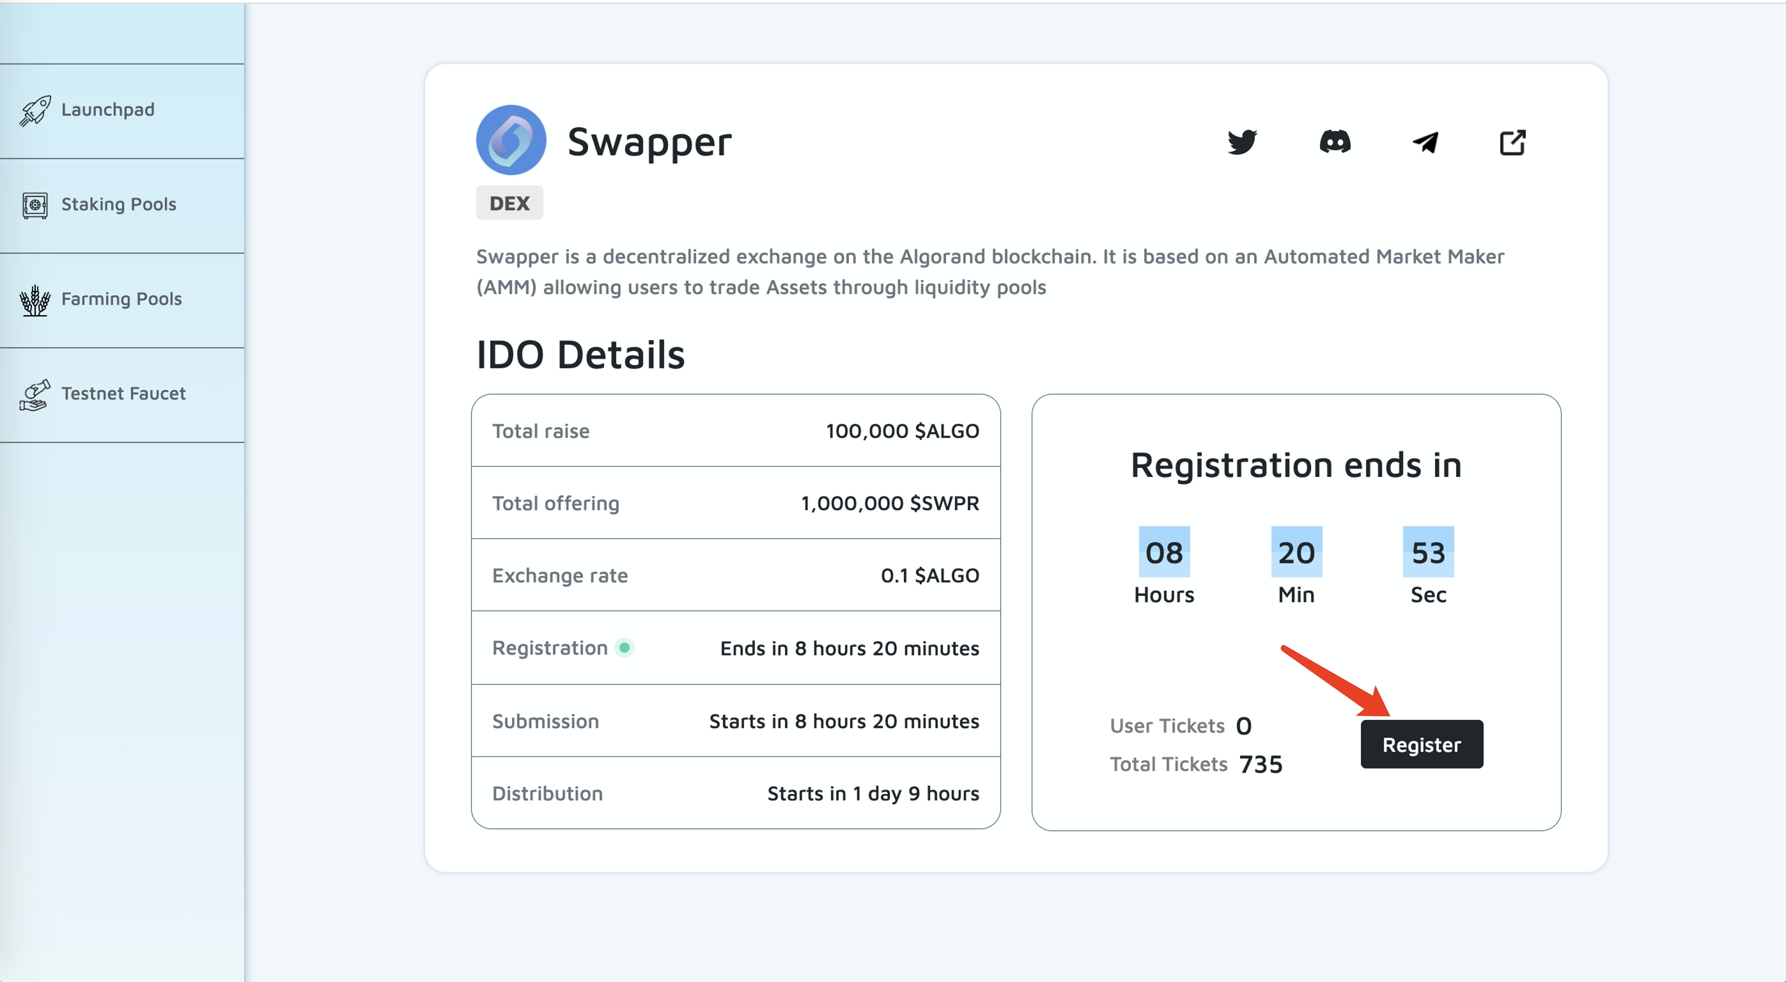Select the Total raise row
Image resolution: width=1786 pixels, height=982 pixels.
click(736, 431)
